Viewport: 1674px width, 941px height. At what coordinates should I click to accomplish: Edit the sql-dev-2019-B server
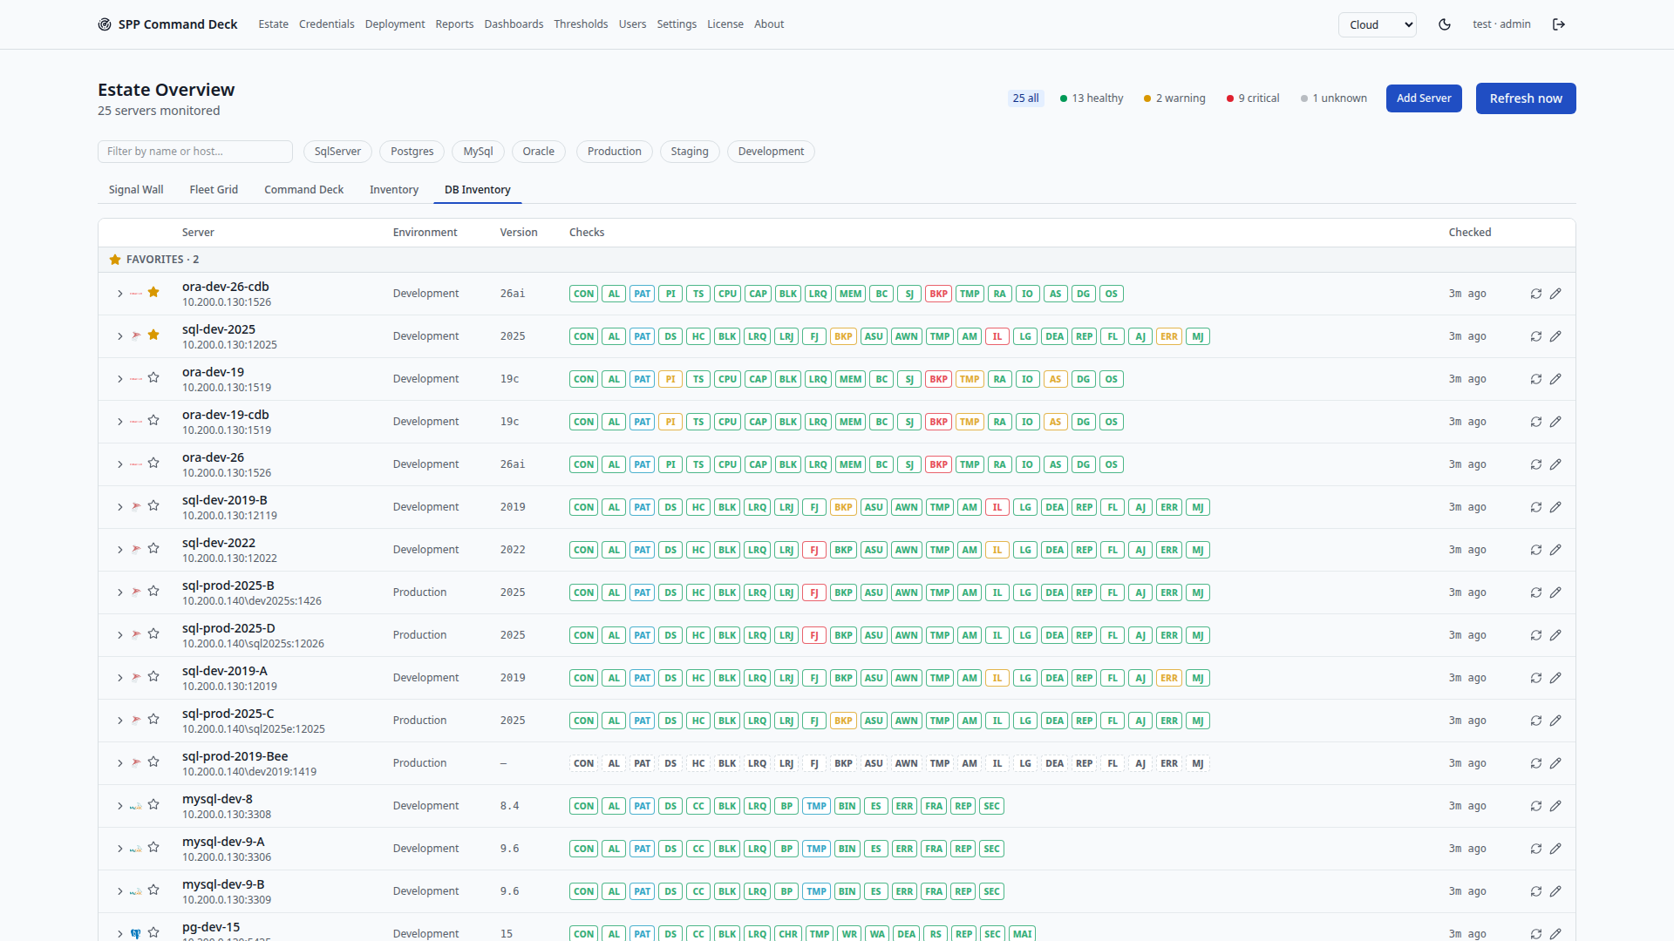(1555, 507)
